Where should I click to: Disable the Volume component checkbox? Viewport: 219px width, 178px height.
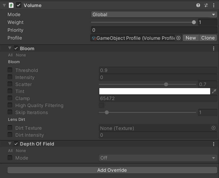pyautogui.click(x=19, y=5)
